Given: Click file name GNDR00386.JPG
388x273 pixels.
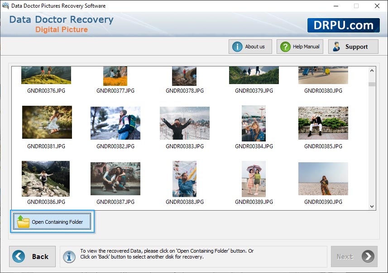Looking at the screenshot, I should coord(46,202).
